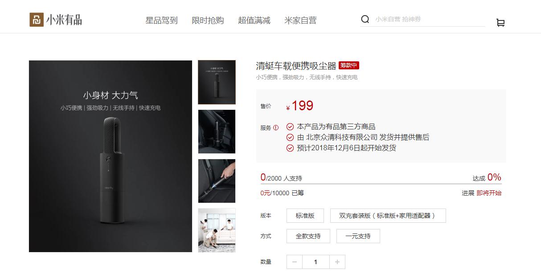Click the search magnifier icon
This screenshot has height=277, width=541.
365,19
